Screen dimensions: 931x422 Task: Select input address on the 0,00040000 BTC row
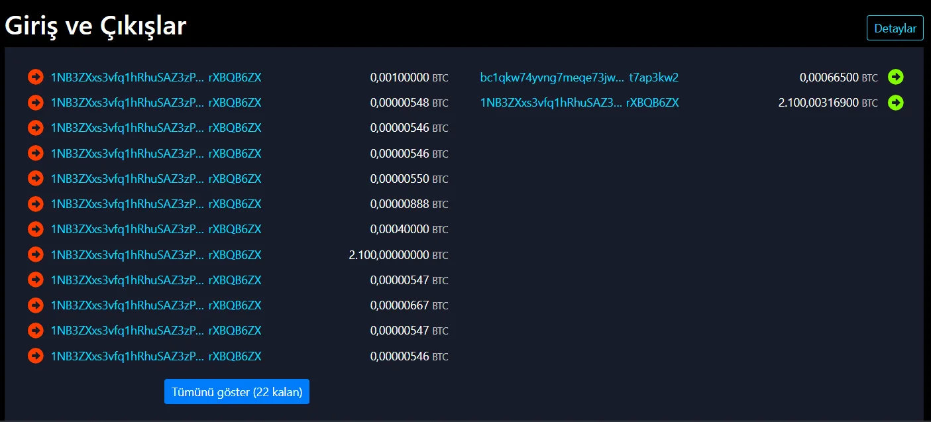coord(127,229)
